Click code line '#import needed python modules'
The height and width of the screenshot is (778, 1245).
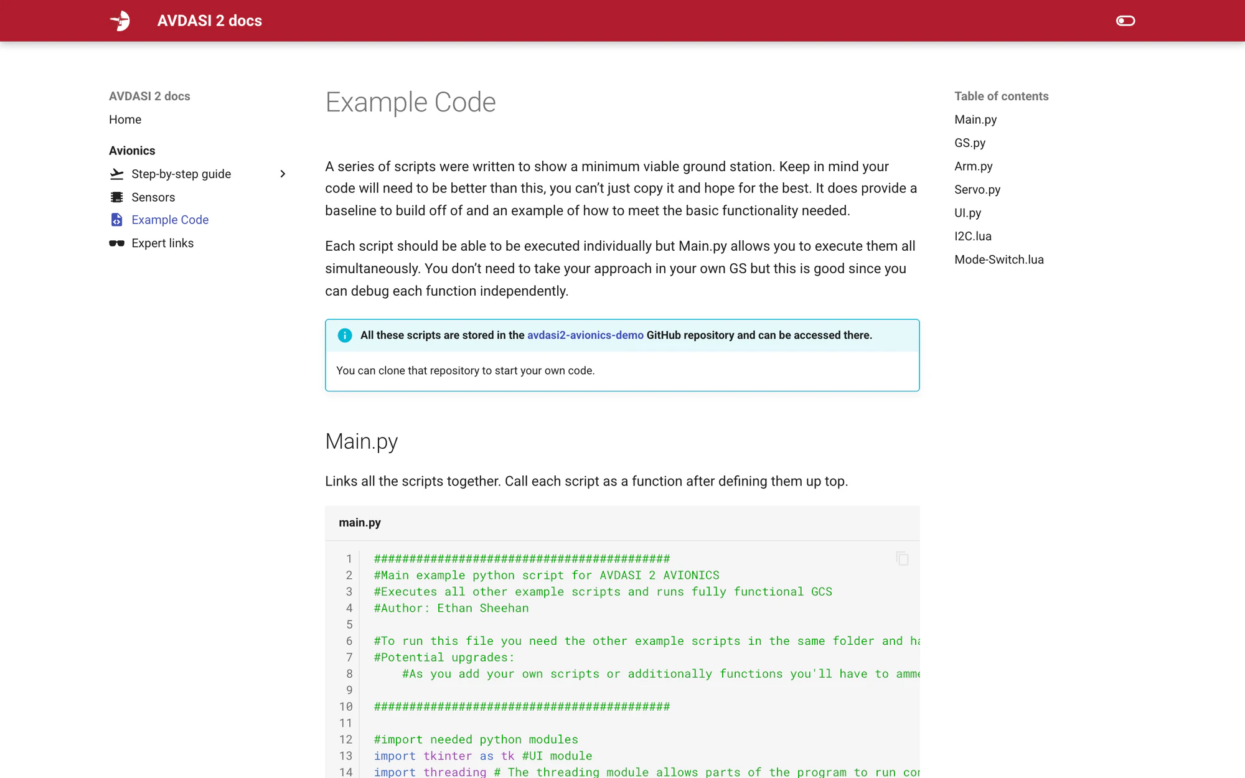(x=476, y=739)
